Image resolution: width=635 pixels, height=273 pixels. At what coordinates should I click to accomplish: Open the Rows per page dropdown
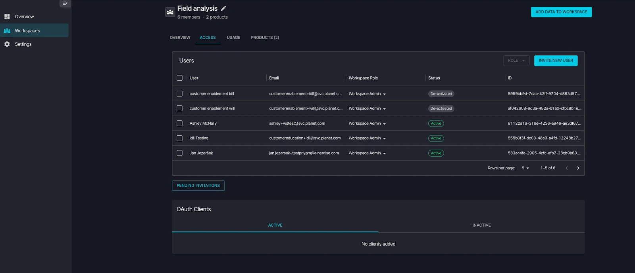525,168
